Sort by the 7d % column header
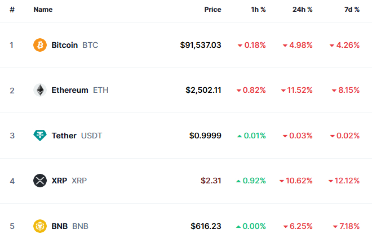This screenshot has height=243, width=372. 352,10
